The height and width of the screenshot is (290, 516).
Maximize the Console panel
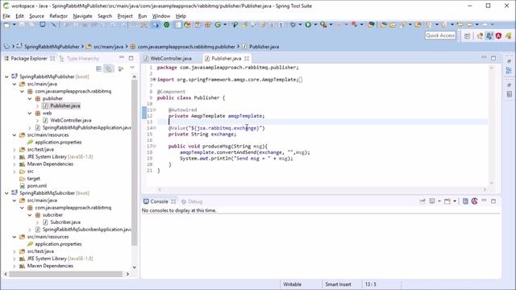pyautogui.click(x=493, y=201)
